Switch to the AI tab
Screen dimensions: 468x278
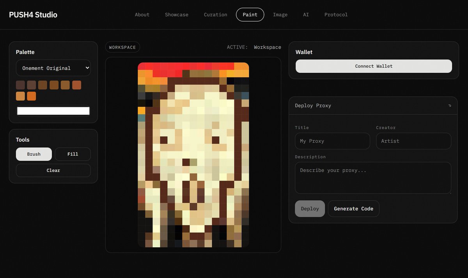click(306, 14)
